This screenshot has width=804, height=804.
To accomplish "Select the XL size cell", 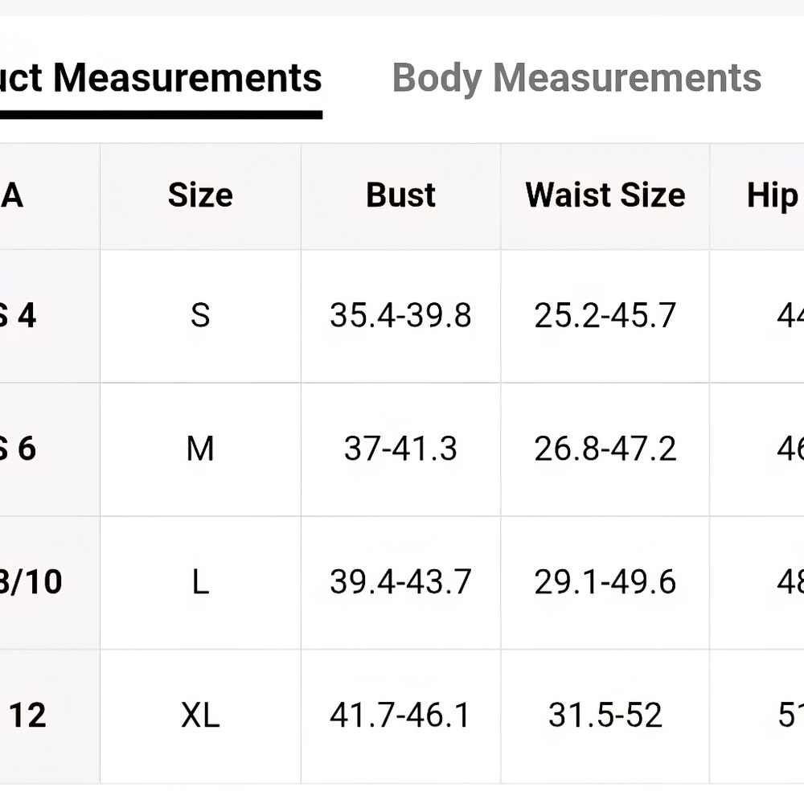I will tap(200, 716).
